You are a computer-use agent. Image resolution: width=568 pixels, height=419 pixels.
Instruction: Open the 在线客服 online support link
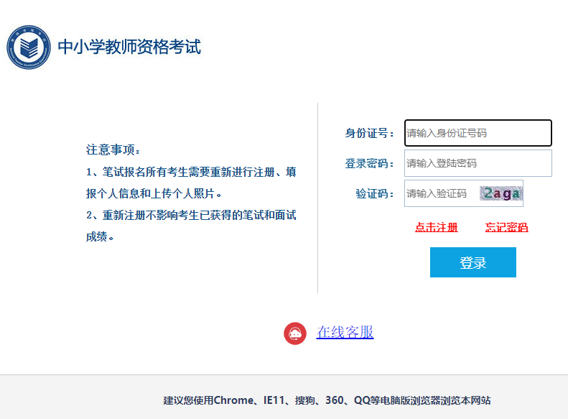click(345, 332)
